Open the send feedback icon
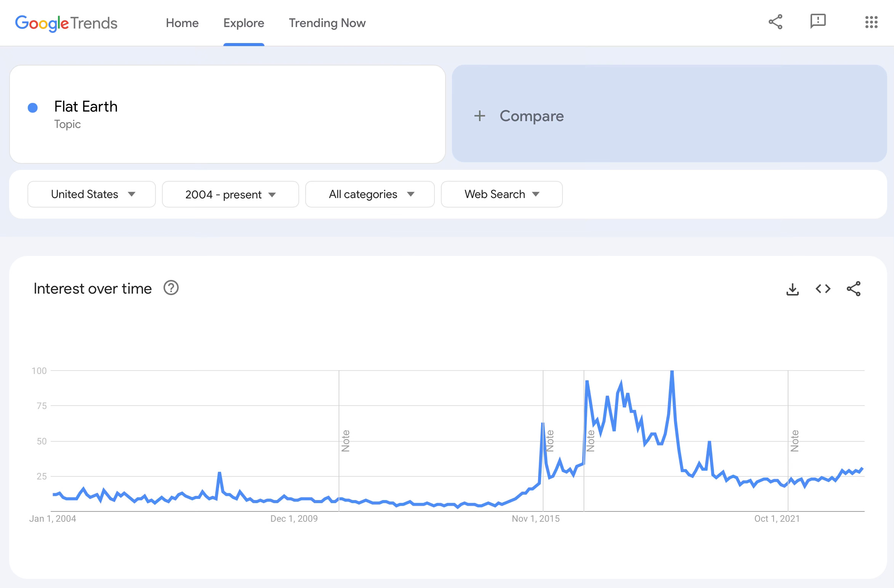This screenshot has width=894, height=588. 818,21
